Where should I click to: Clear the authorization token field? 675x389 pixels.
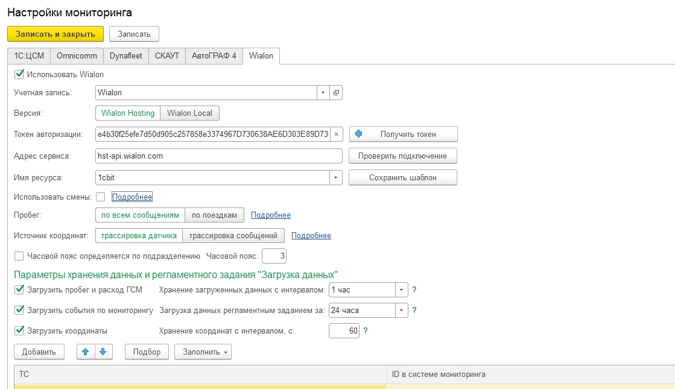[x=336, y=134]
